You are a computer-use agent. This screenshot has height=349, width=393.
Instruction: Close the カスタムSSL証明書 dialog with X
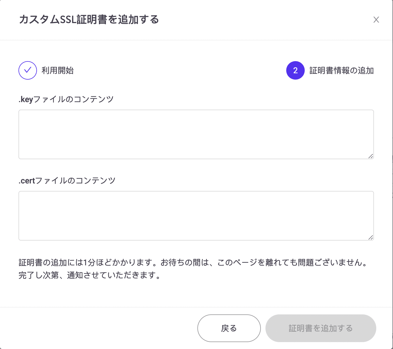pyautogui.click(x=376, y=20)
